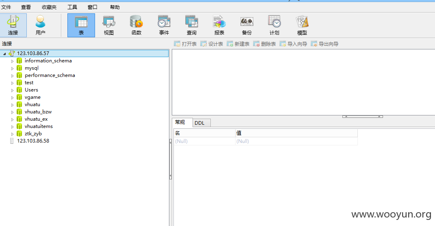This screenshot has height=226, width=435.
Task: Open the 备份 (Backup) toolbar icon
Action: (247, 25)
